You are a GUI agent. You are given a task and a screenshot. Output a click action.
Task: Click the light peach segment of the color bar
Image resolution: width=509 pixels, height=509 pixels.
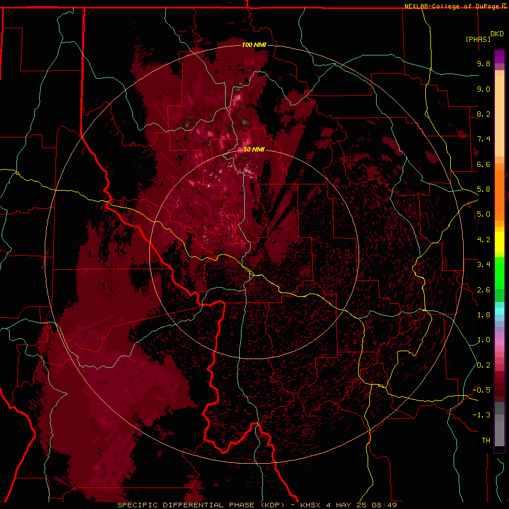point(499,116)
